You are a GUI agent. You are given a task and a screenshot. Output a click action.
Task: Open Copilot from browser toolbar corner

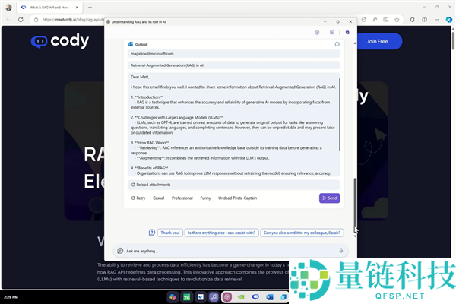(448, 20)
